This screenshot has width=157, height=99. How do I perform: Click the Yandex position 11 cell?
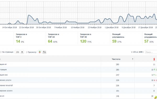(154, 64)
